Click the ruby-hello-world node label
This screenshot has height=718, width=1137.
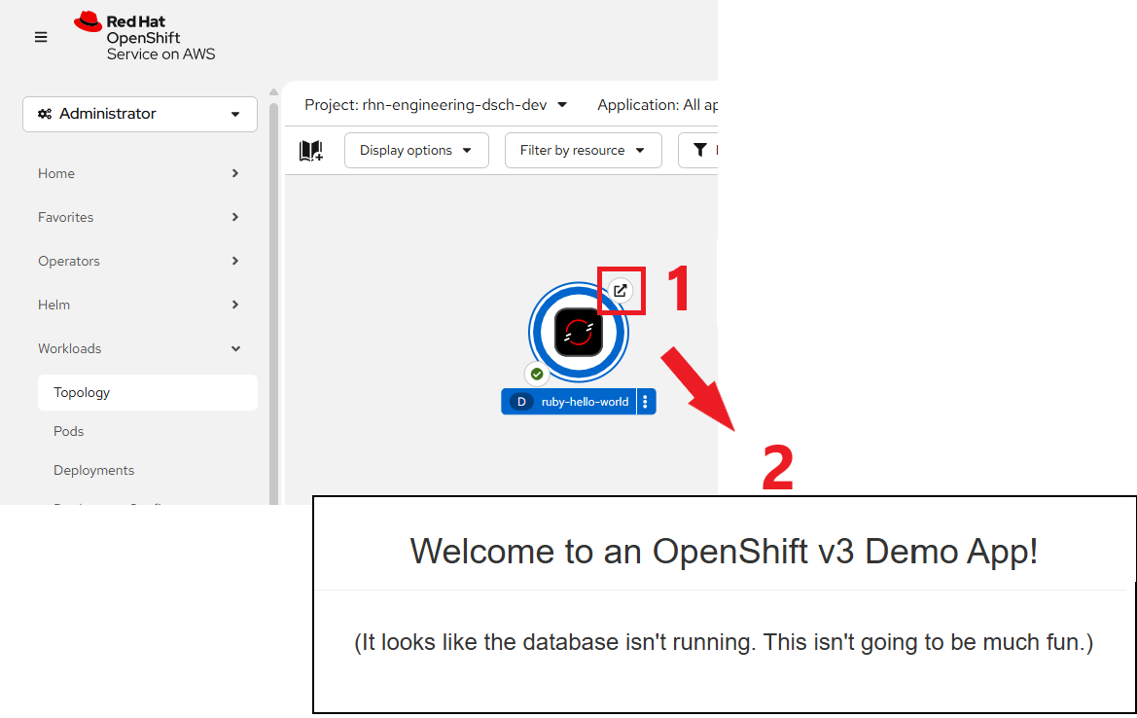tap(585, 402)
